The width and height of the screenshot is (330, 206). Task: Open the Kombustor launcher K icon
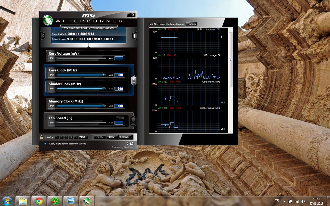(43, 36)
